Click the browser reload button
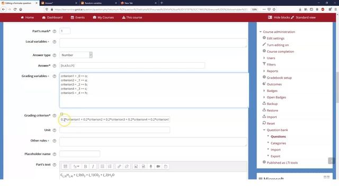Viewport: 339px width, 190px height. [15, 9]
